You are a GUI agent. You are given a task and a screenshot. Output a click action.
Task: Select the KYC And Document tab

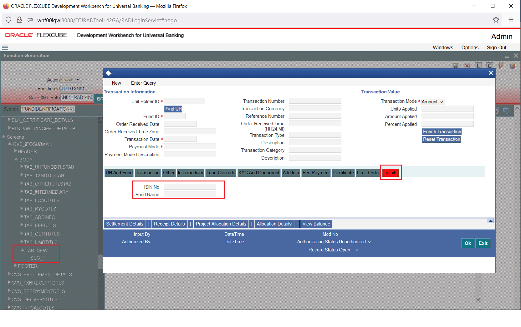click(259, 173)
